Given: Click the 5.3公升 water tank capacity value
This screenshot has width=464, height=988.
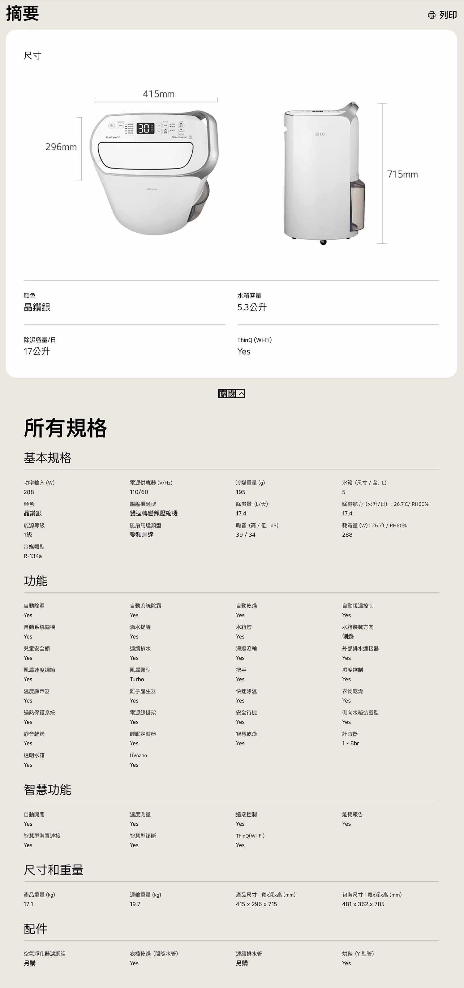Looking at the screenshot, I should click(252, 307).
